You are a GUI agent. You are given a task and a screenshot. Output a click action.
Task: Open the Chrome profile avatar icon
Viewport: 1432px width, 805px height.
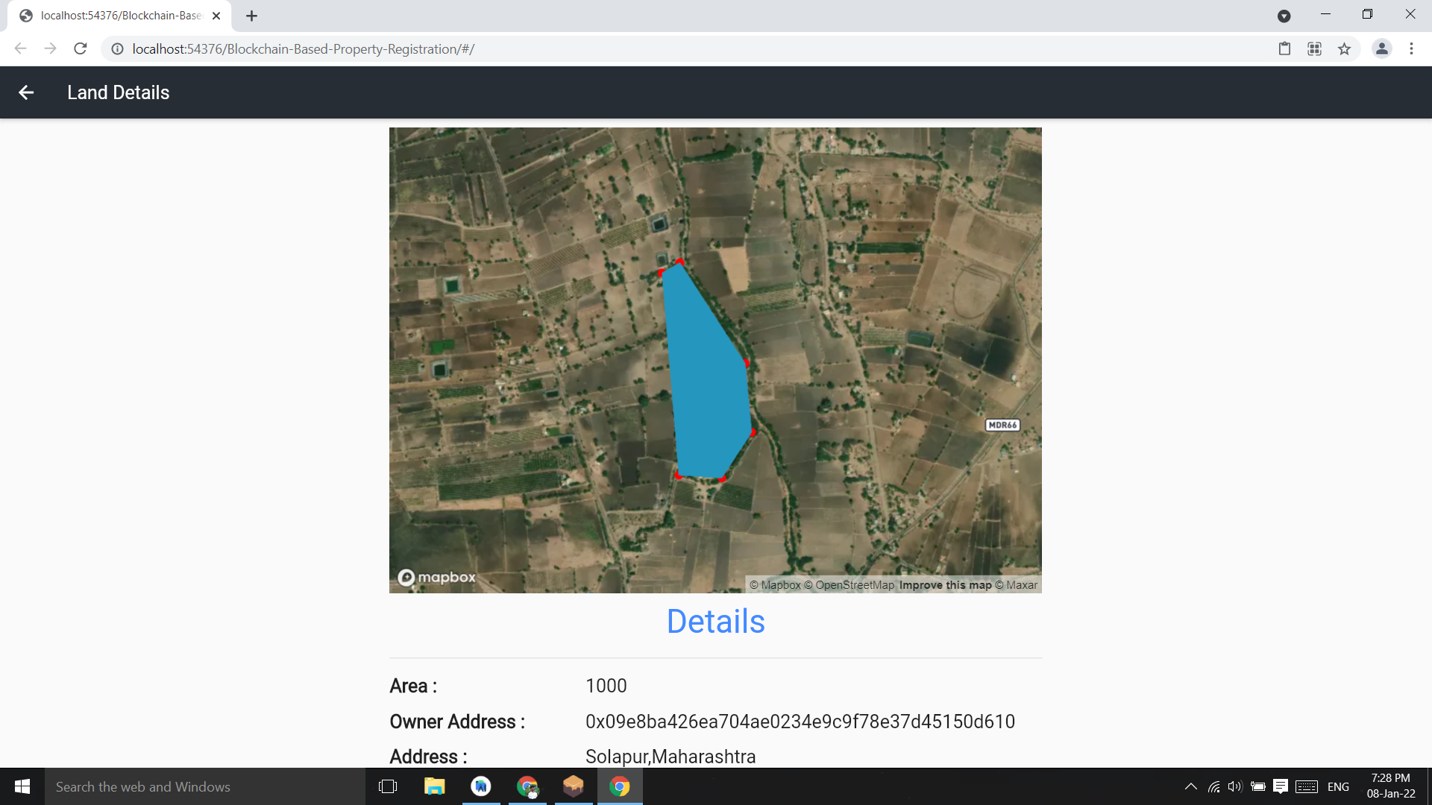point(1381,49)
